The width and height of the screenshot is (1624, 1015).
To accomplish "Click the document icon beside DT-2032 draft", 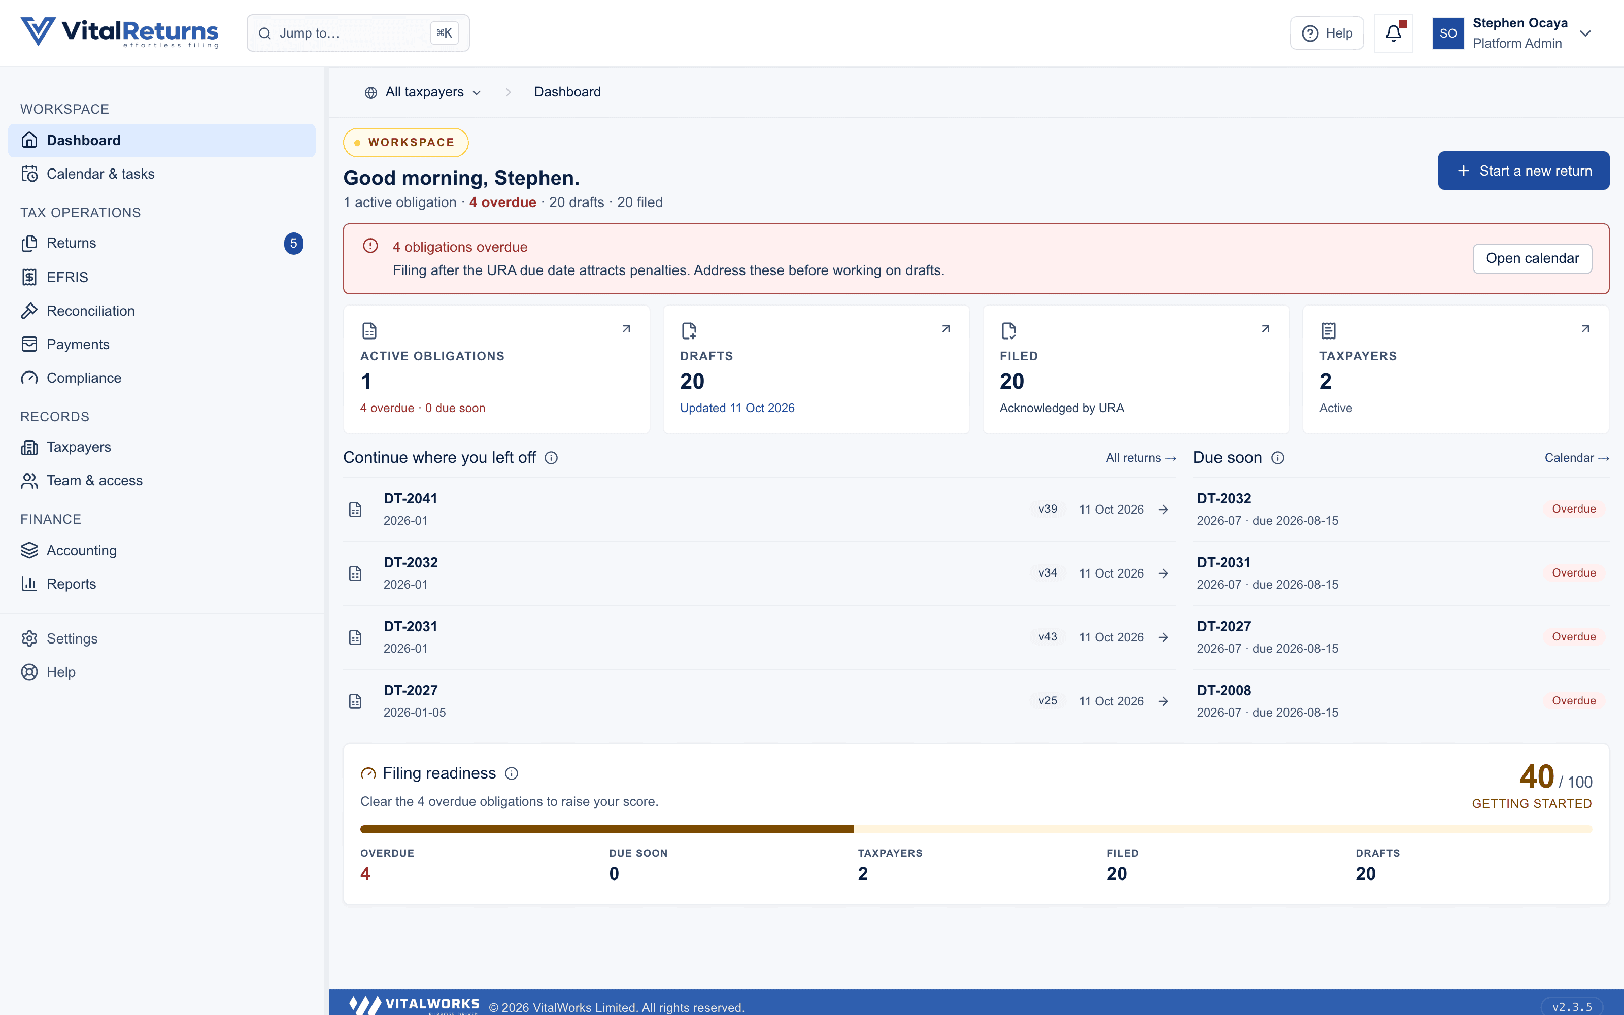I will (x=355, y=573).
